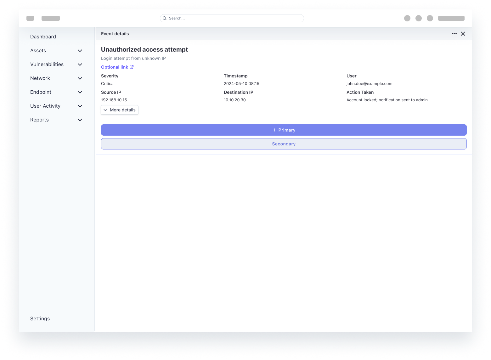
Task: Expand the More details section
Action: (119, 110)
